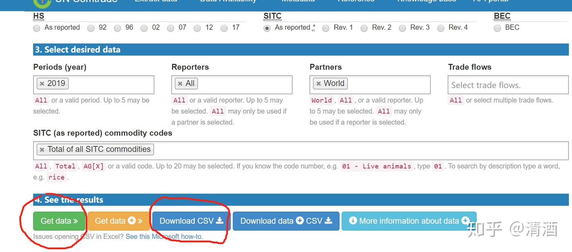Remove the World partner tag
The height and width of the screenshot is (252, 572).
(x=319, y=83)
